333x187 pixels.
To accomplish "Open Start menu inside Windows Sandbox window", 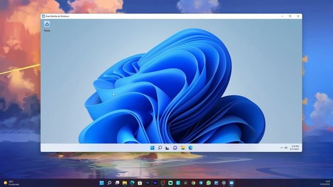I will tap(152, 148).
